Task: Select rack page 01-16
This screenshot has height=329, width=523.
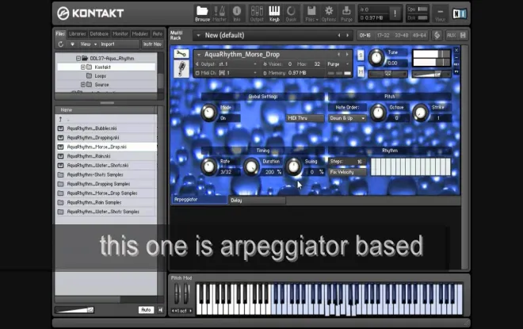Action: (365, 36)
